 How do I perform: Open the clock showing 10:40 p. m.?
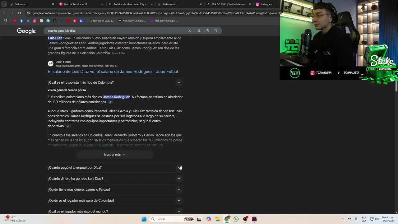coord(387,219)
